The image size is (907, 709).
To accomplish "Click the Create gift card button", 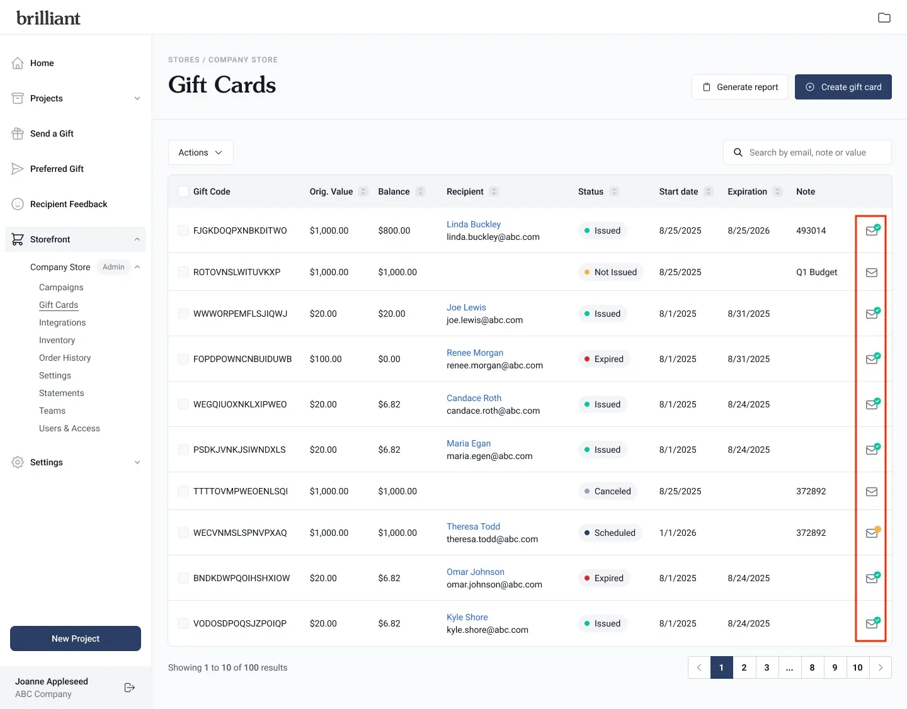I will click(x=843, y=87).
